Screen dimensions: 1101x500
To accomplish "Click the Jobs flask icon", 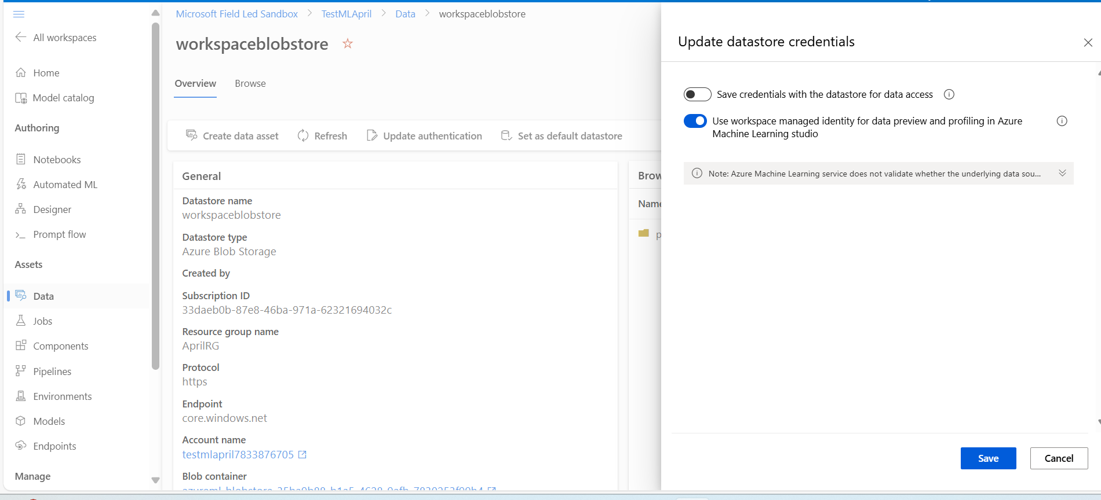I will [x=21, y=321].
